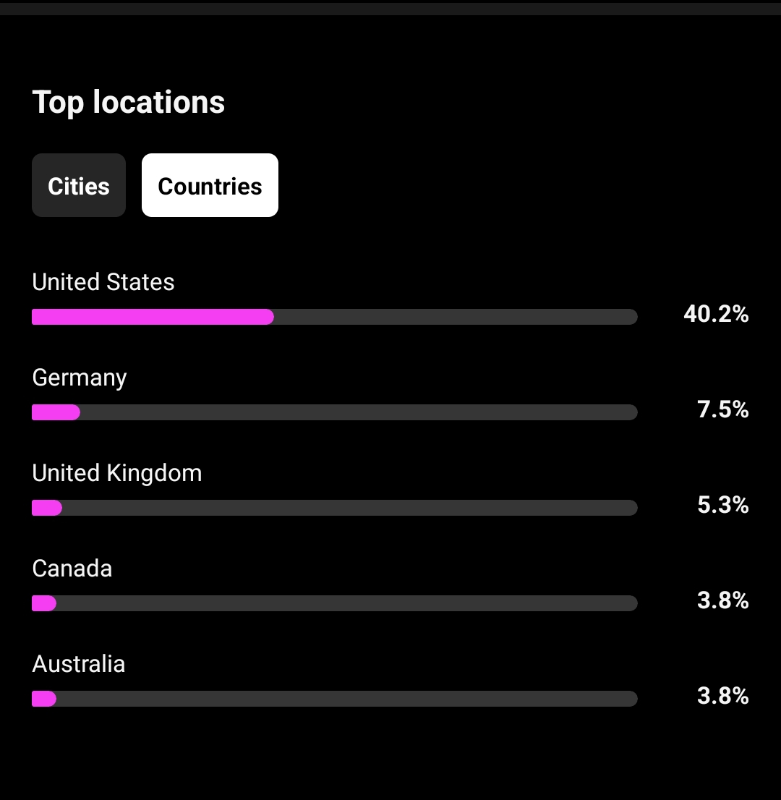The image size is (781, 800).
Task: Click Canada's 3.8% value
Action: [x=723, y=600]
